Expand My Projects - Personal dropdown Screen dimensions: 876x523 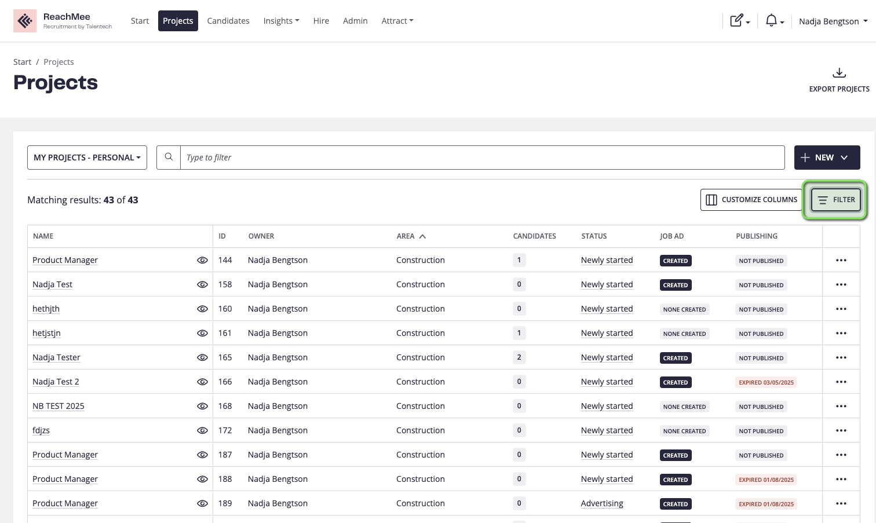click(87, 158)
